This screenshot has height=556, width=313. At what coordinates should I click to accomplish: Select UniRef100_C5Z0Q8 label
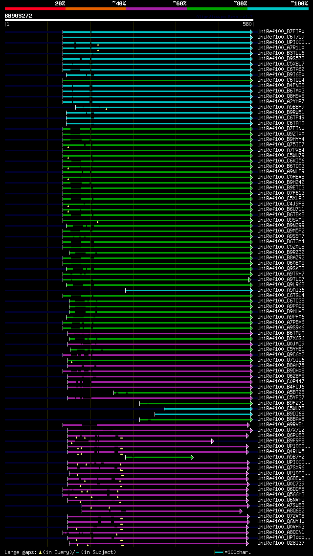[281, 247]
